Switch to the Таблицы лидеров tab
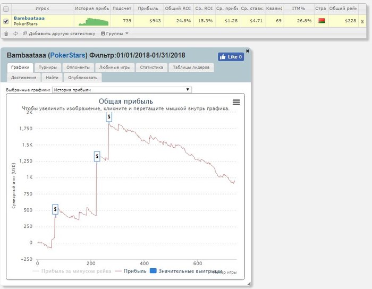 click(191, 67)
